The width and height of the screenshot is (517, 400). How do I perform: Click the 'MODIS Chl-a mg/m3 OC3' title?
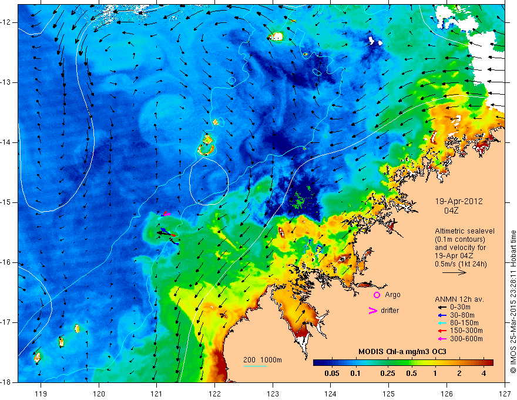(x=402, y=352)
